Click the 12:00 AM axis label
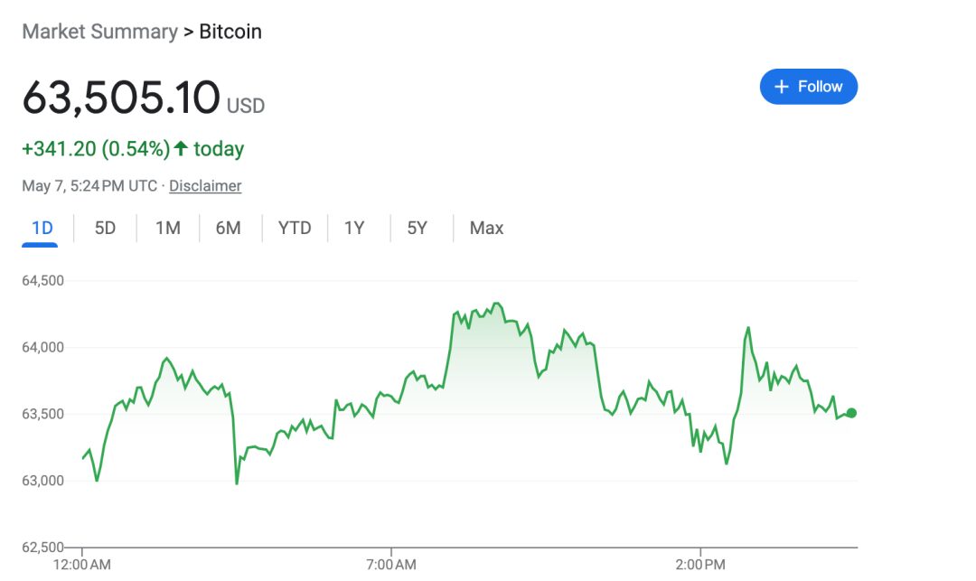This screenshot has width=976, height=581. (82, 565)
